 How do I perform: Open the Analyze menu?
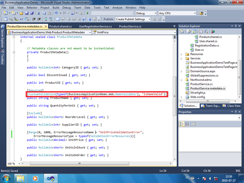click(117, 8)
